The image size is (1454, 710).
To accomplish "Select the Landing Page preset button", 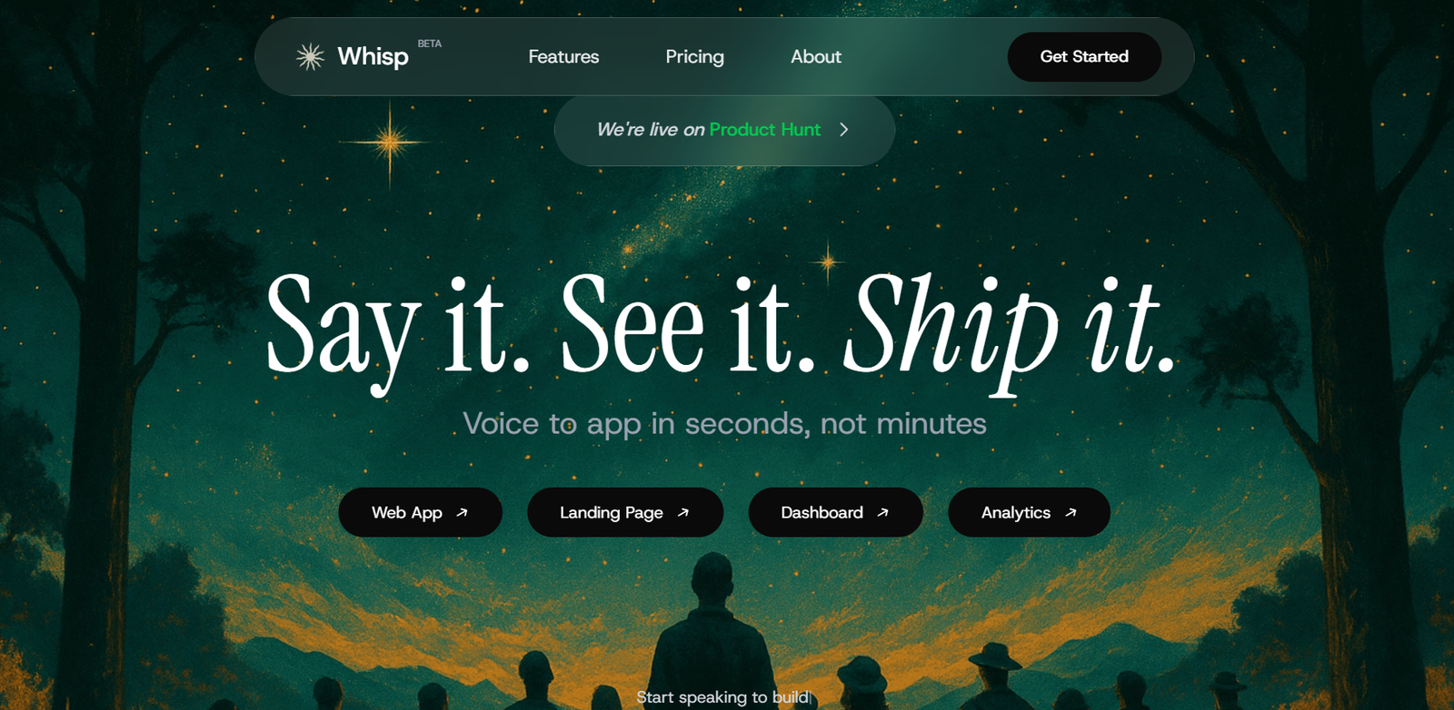I will coord(625,513).
